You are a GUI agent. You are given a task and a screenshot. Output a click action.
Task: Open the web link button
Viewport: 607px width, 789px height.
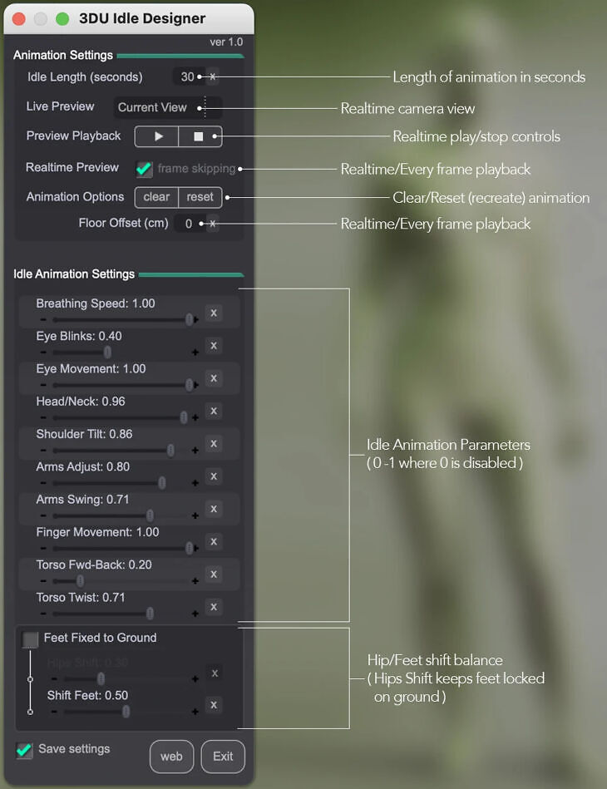[171, 757]
